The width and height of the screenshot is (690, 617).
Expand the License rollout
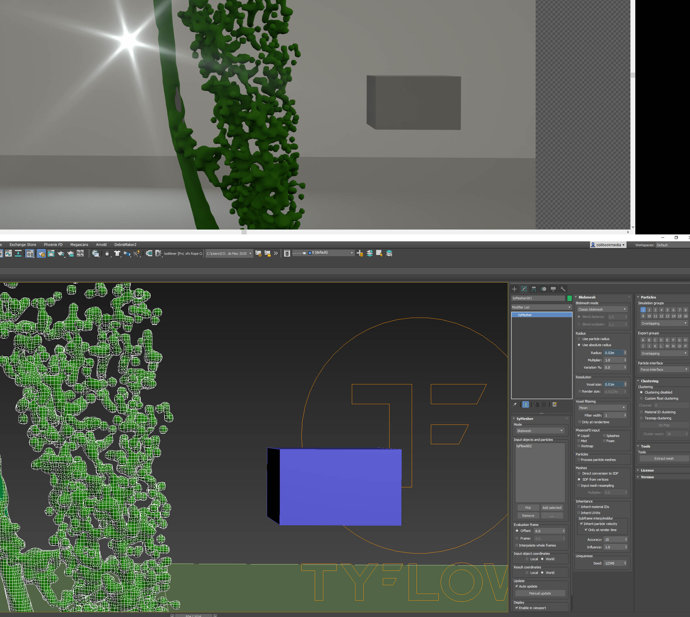pyautogui.click(x=647, y=470)
